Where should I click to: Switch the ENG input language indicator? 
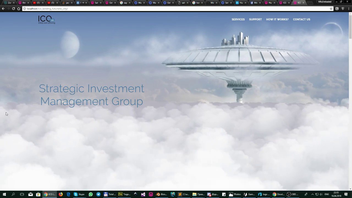[327, 194]
